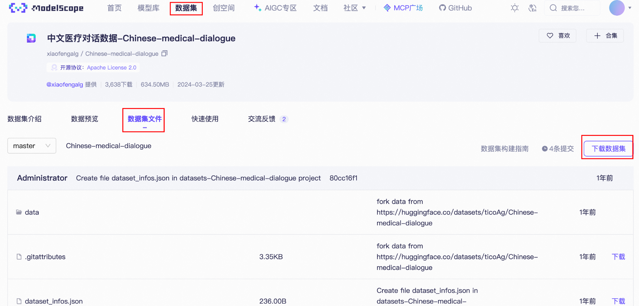Click the 236.00B file size value

tap(273, 301)
